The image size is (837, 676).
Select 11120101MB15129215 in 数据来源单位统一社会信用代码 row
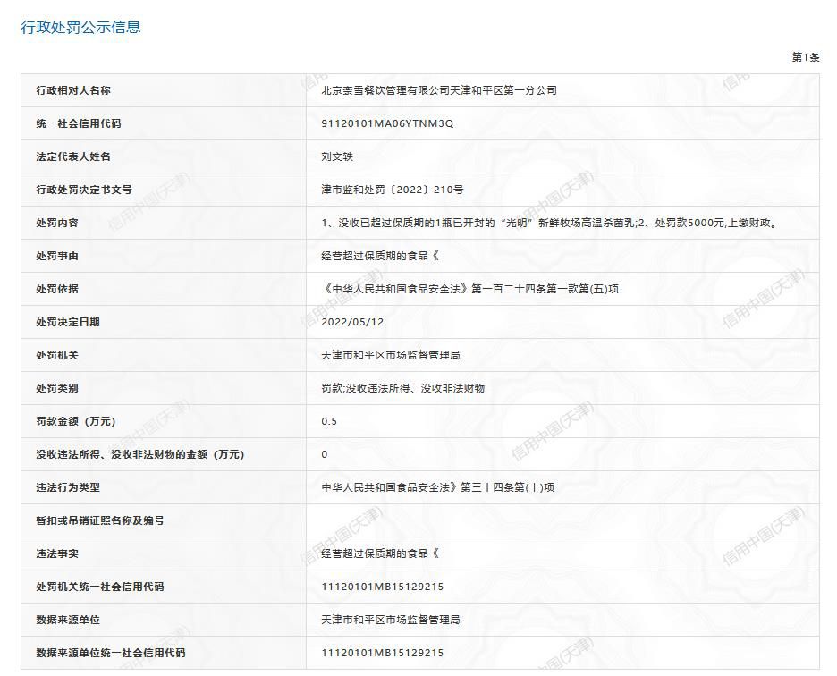(382, 653)
